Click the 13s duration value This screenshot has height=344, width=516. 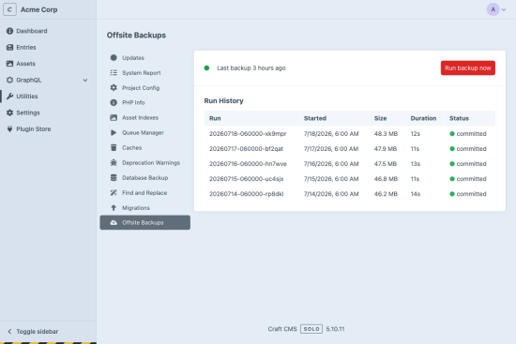coord(416,164)
